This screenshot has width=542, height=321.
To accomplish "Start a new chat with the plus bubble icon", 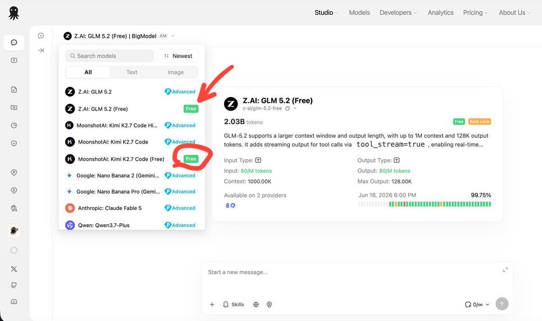I will [41, 36].
